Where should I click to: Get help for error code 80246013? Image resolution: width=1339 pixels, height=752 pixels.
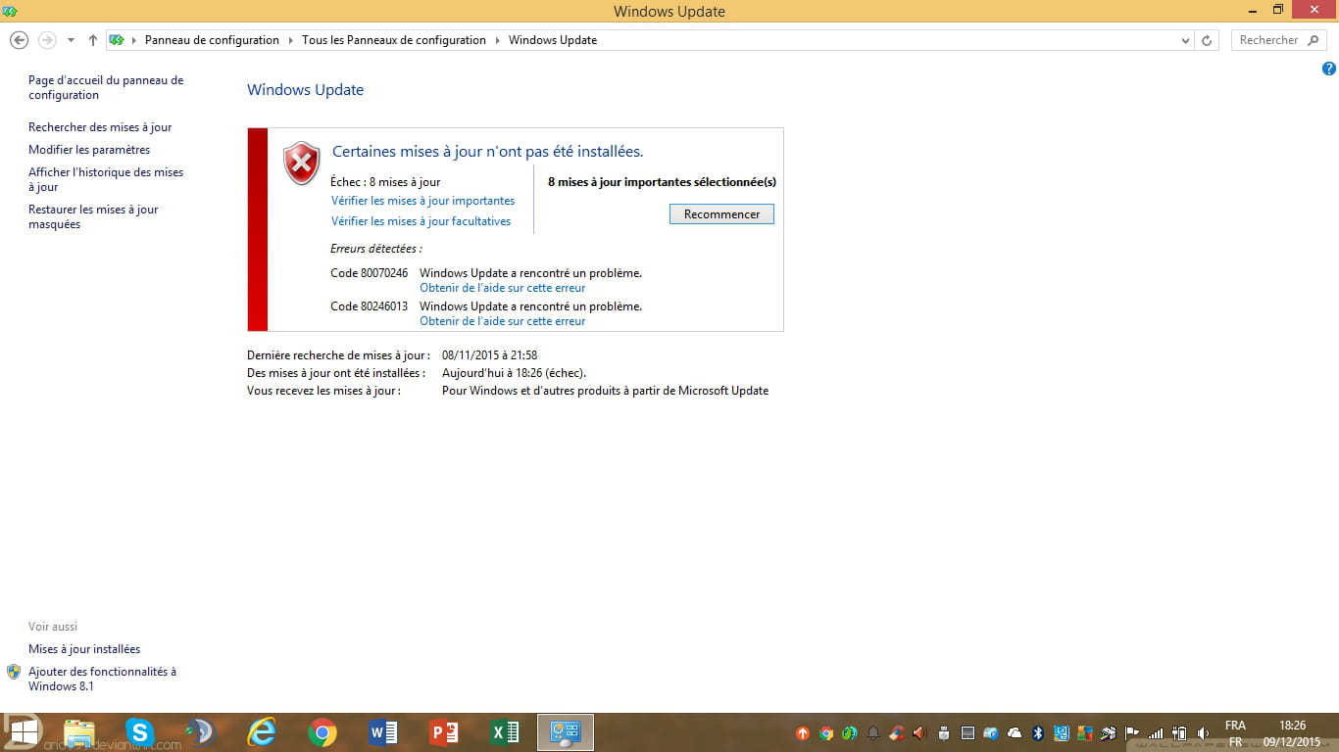click(x=502, y=321)
